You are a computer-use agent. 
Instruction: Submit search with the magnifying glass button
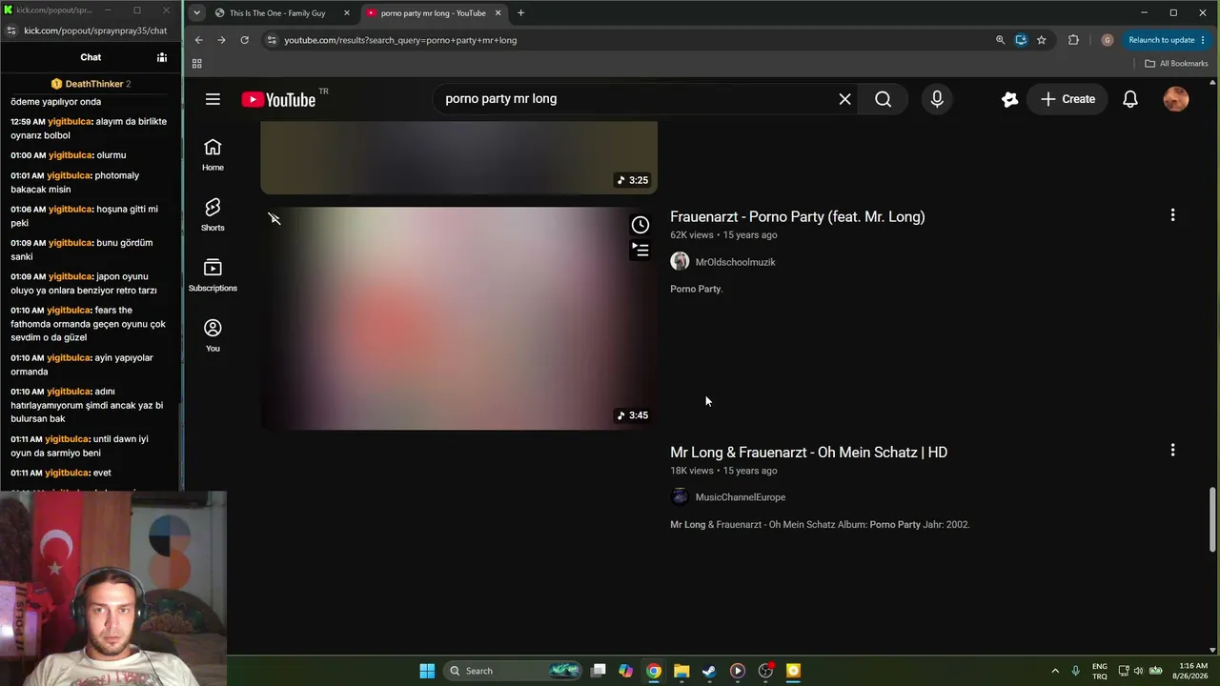tap(884, 99)
